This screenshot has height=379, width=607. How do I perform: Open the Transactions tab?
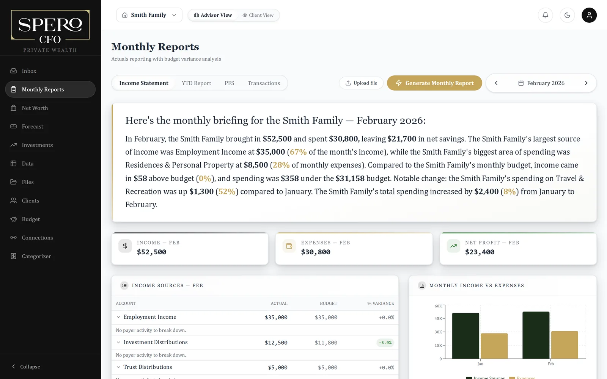click(264, 83)
